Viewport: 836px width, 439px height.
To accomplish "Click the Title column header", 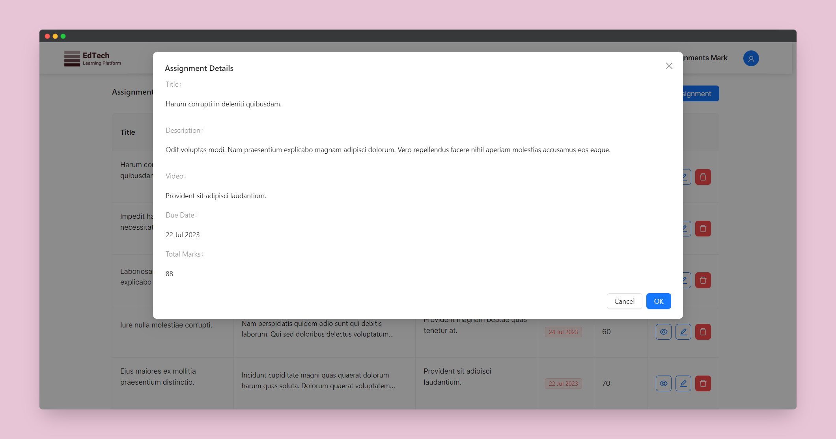I will click(128, 132).
